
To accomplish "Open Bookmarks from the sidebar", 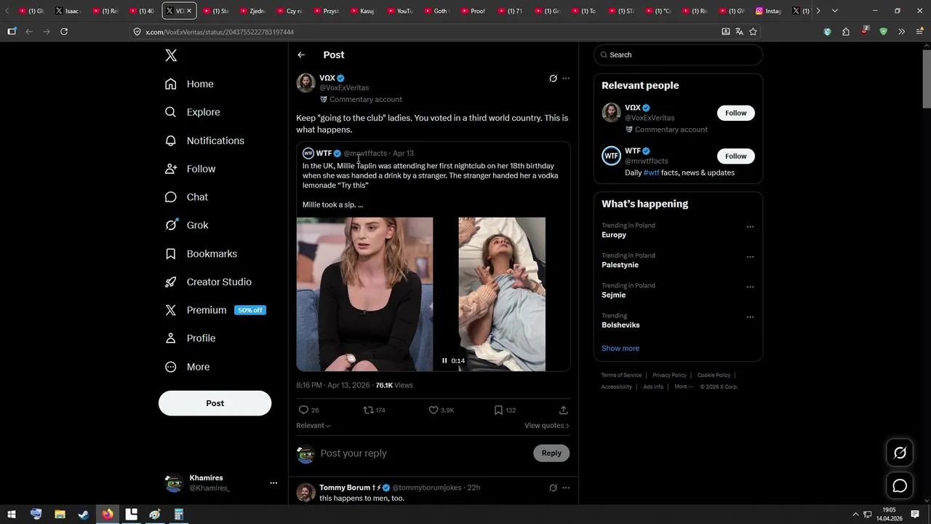I will 201,253.
